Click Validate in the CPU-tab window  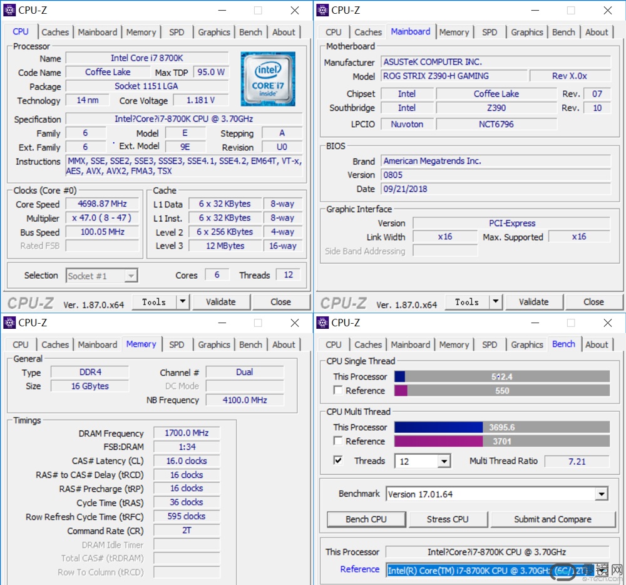click(221, 302)
